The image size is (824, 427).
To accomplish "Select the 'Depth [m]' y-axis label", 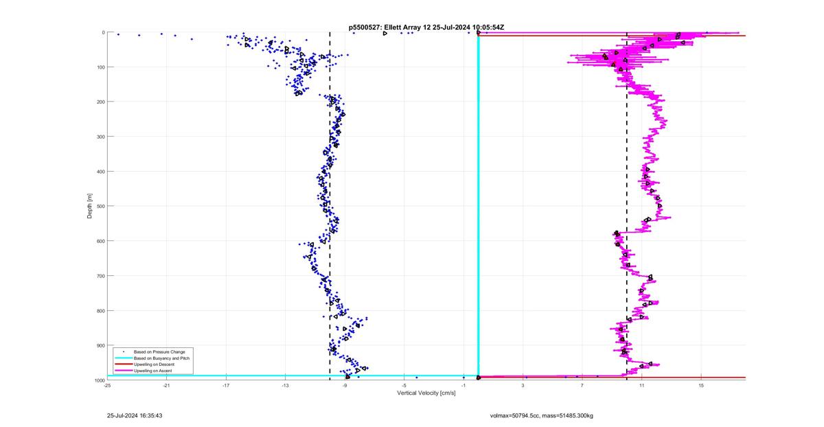I will click(x=90, y=206).
